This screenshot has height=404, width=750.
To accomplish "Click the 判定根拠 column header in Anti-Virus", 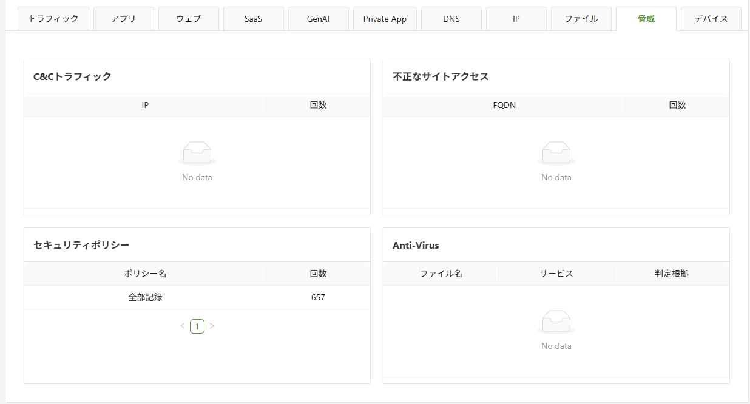I will click(x=671, y=274).
